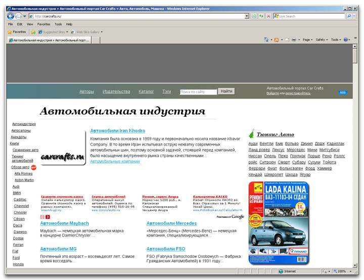The width and height of the screenshot is (364, 280).
Task: Open the View menu
Action: (x=30, y=24)
